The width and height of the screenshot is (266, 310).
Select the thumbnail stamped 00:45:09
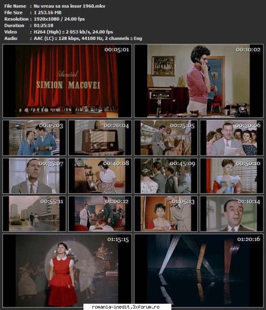166,175
